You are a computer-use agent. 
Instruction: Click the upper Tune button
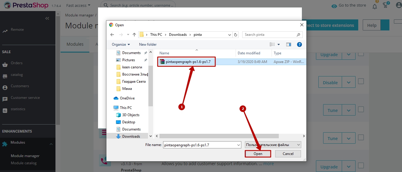tap(333, 110)
